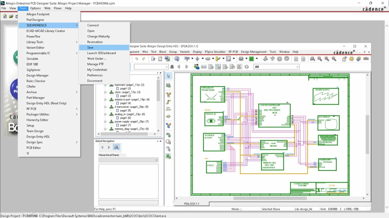Click the magnifier icon in Global Navigation
Image resolution: width=389 pixels, height=218 pixels.
(x=117, y=147)
